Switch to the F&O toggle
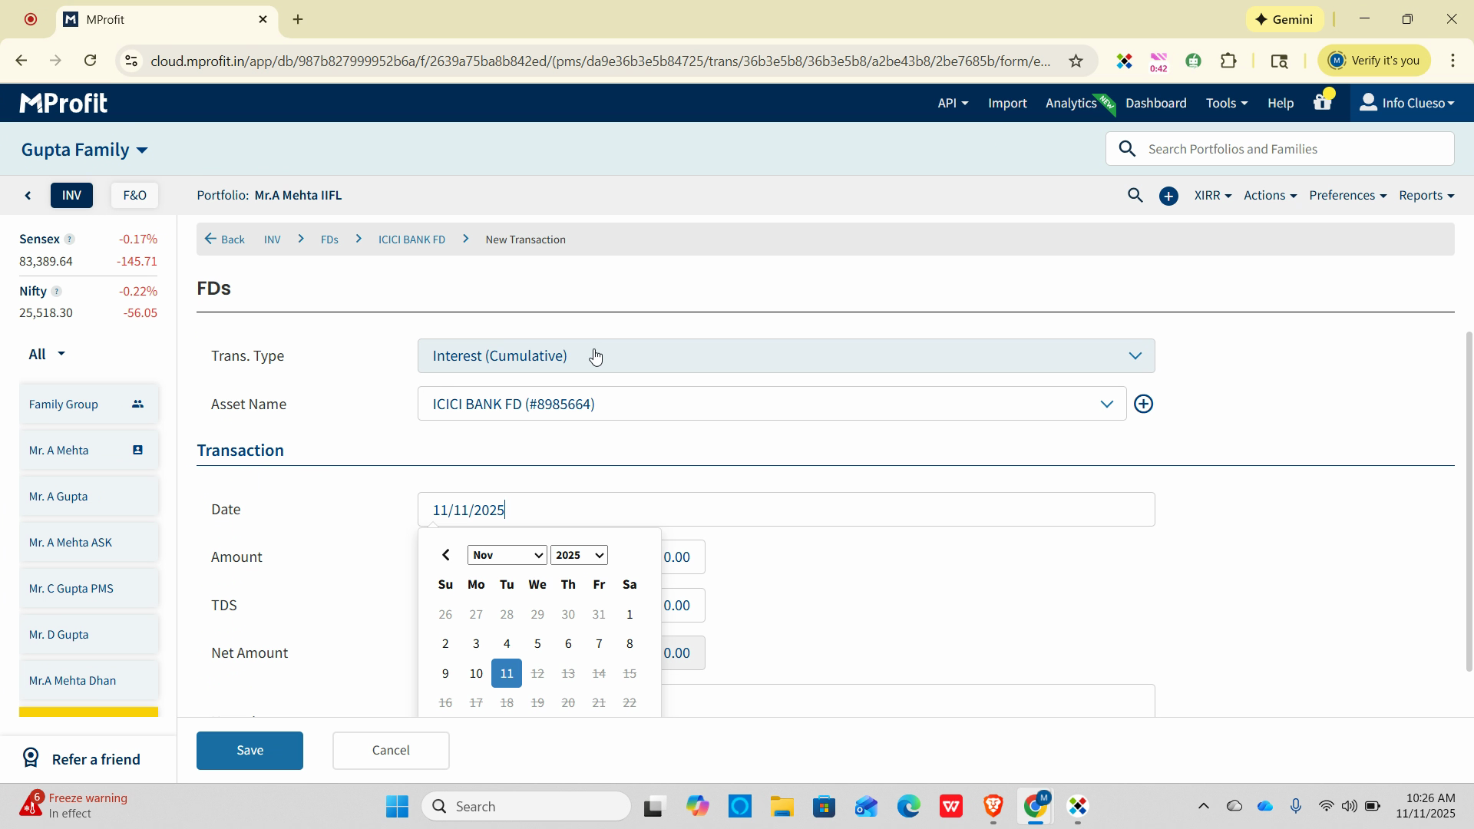This screenshot has width=1474, height=829. pos(134,196)
